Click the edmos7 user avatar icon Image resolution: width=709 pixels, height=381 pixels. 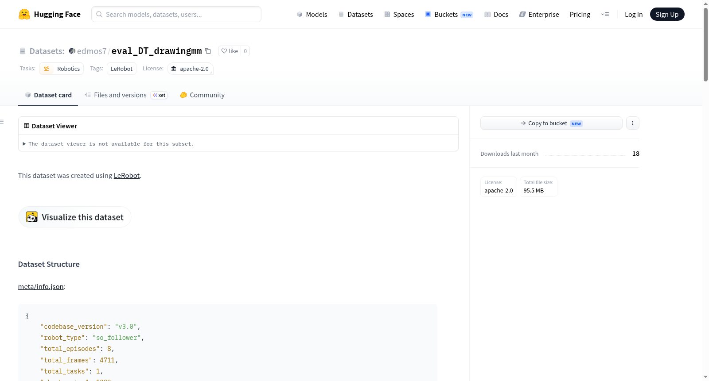tap(72, 51)
